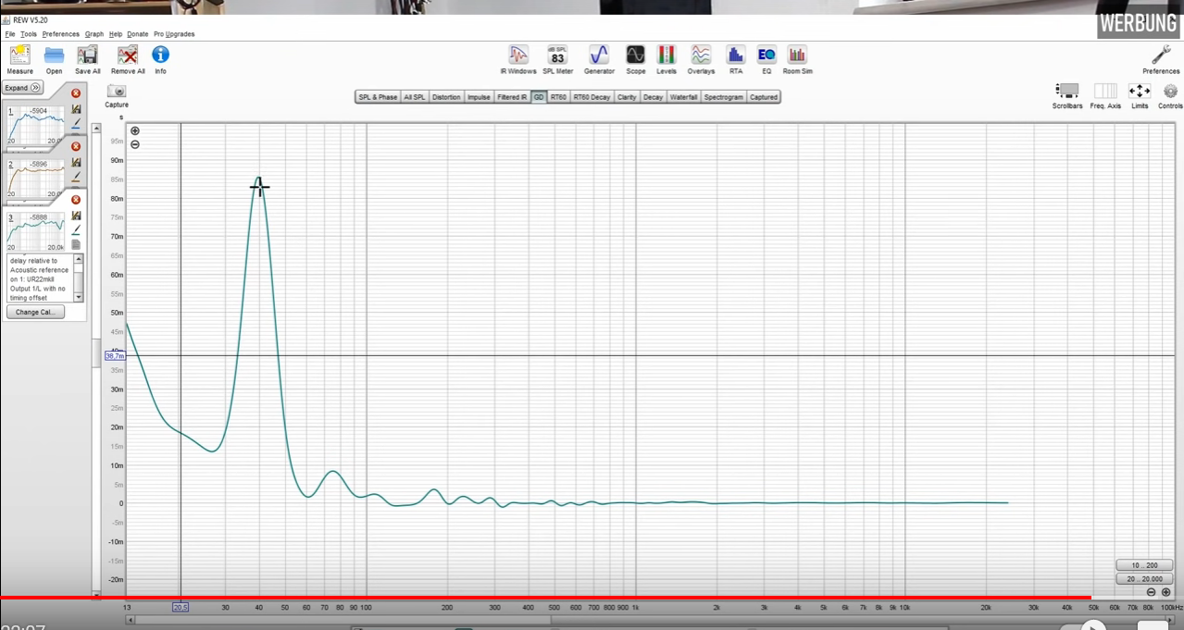Click the Change Cal... button
Viewport: 1184px width, 630px height.
pos(35,313)
